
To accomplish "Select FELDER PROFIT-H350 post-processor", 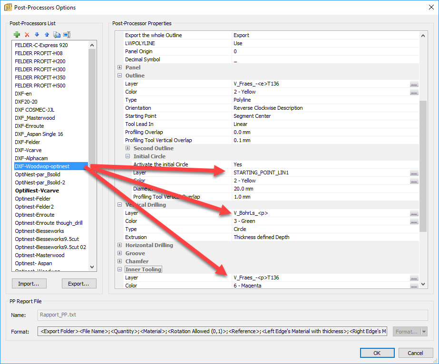I will click(x=40, y=77).
